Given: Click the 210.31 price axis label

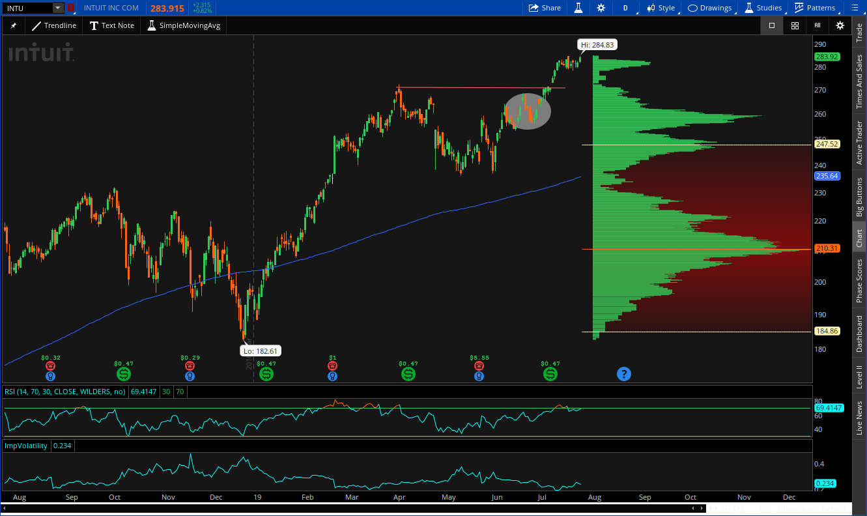Looking at the screenshot, I should click(827, 248).
